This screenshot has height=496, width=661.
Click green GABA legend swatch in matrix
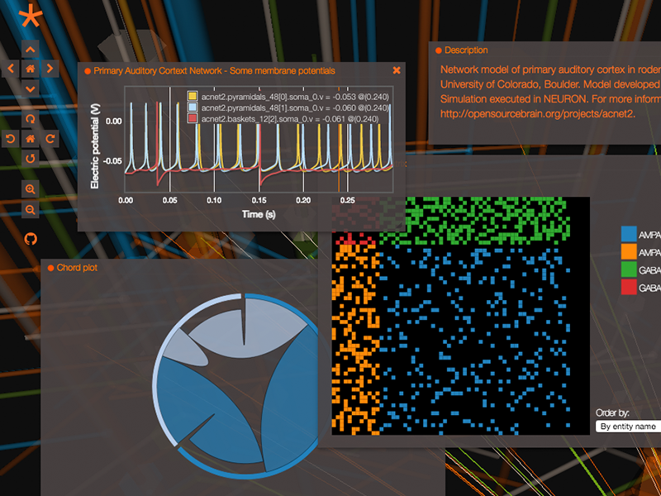point(629,269)
